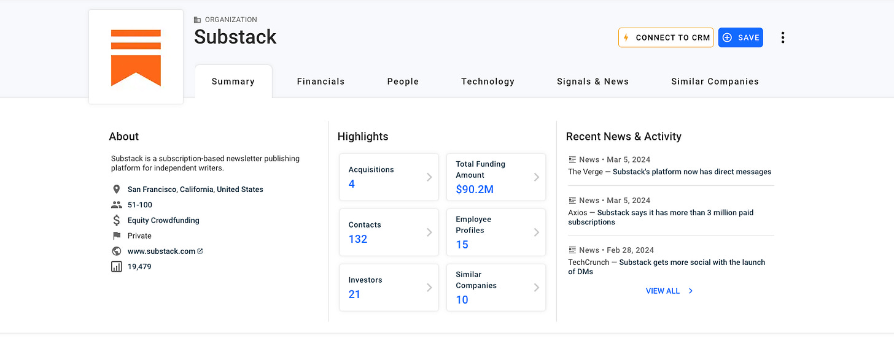Click the news icon for The Verge item

point(572,159)
